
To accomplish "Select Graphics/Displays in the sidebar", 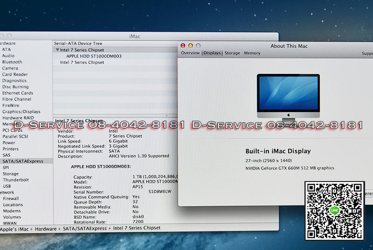I will (x=21, y=112).
